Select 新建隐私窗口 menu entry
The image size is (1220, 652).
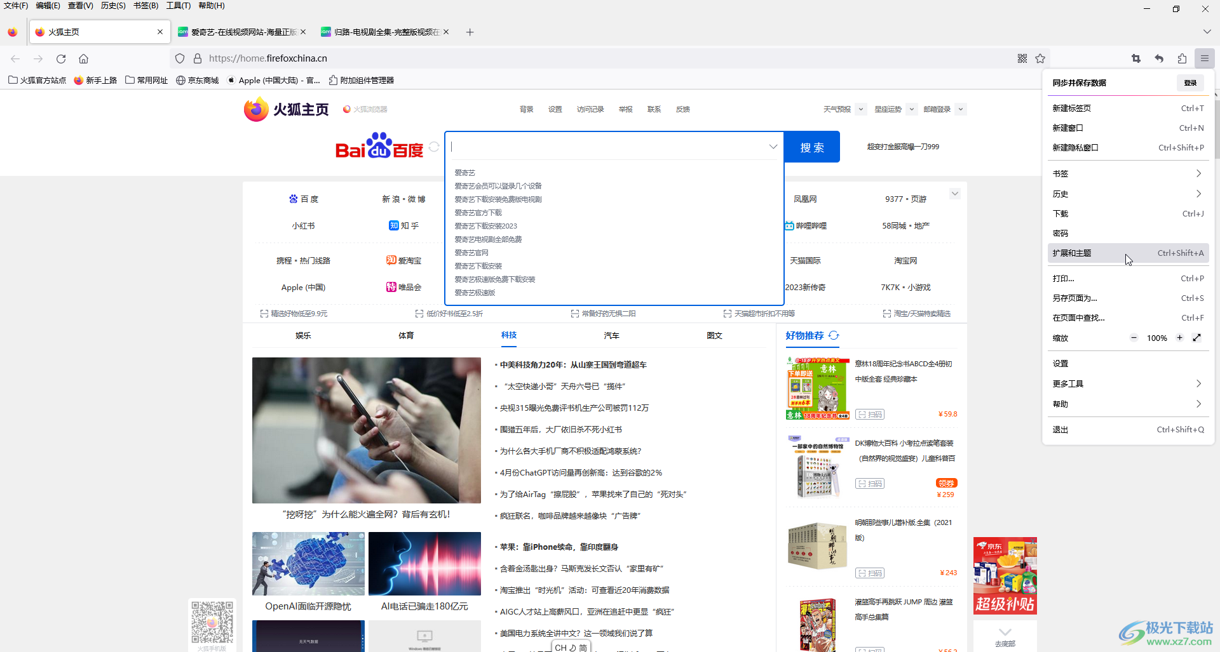pyautogui.click(x=1128, y=147)
